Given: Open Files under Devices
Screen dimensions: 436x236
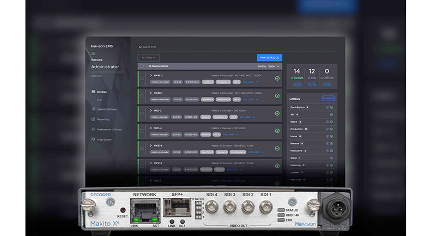Looking at the screenshot, I should 100,100.
